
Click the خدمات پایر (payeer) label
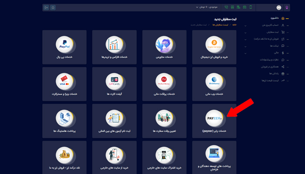(214, 131)
